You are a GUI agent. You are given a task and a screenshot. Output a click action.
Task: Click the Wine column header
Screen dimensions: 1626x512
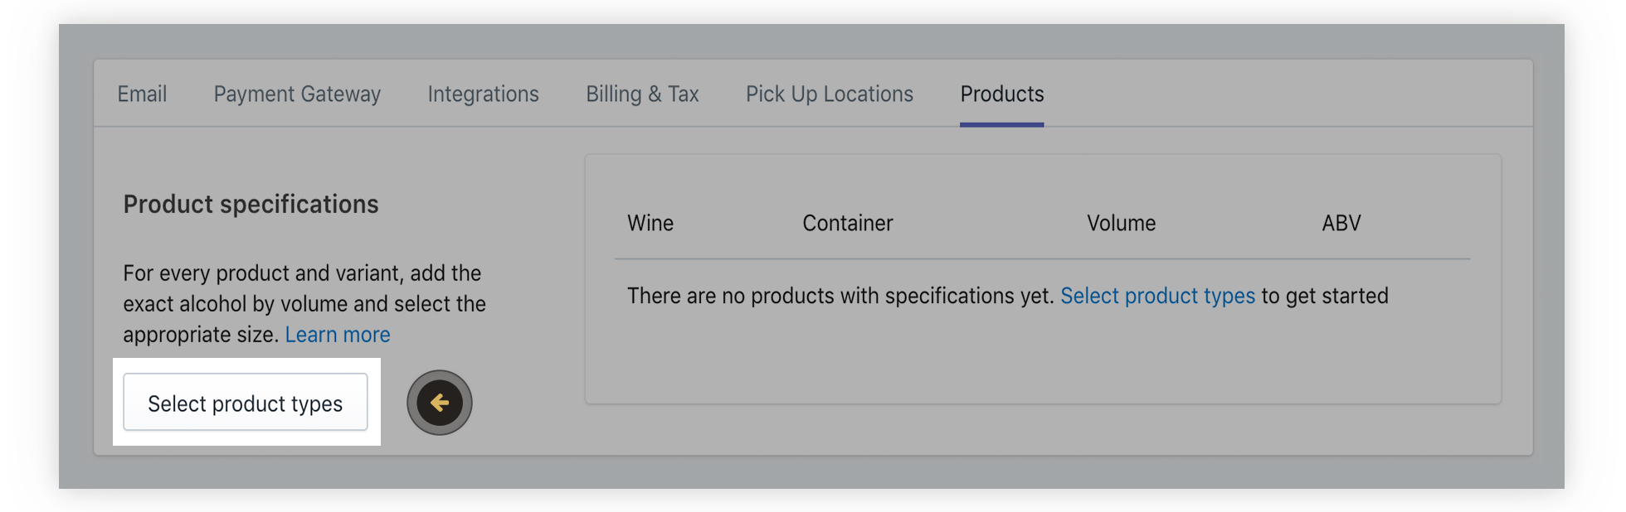click(650, 223)
